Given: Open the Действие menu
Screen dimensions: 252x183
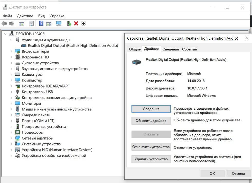Looking at the screenshot, I should [25, 16].
